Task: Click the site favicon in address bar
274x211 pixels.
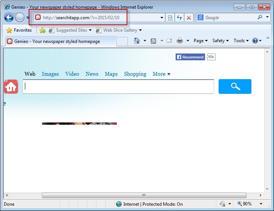Action: pyautogui.click(x=38, y=17)
